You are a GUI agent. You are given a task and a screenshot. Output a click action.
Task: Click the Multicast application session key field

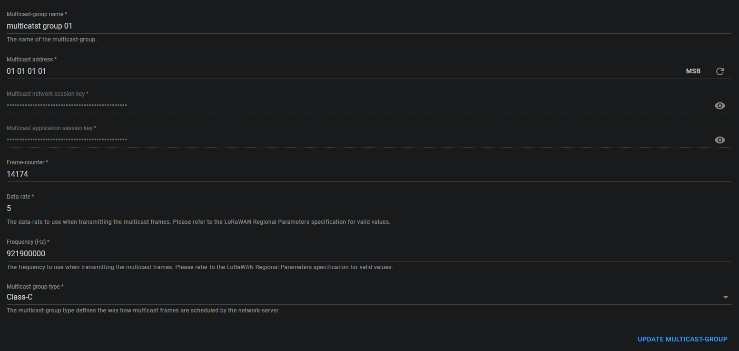coord(190,140)
